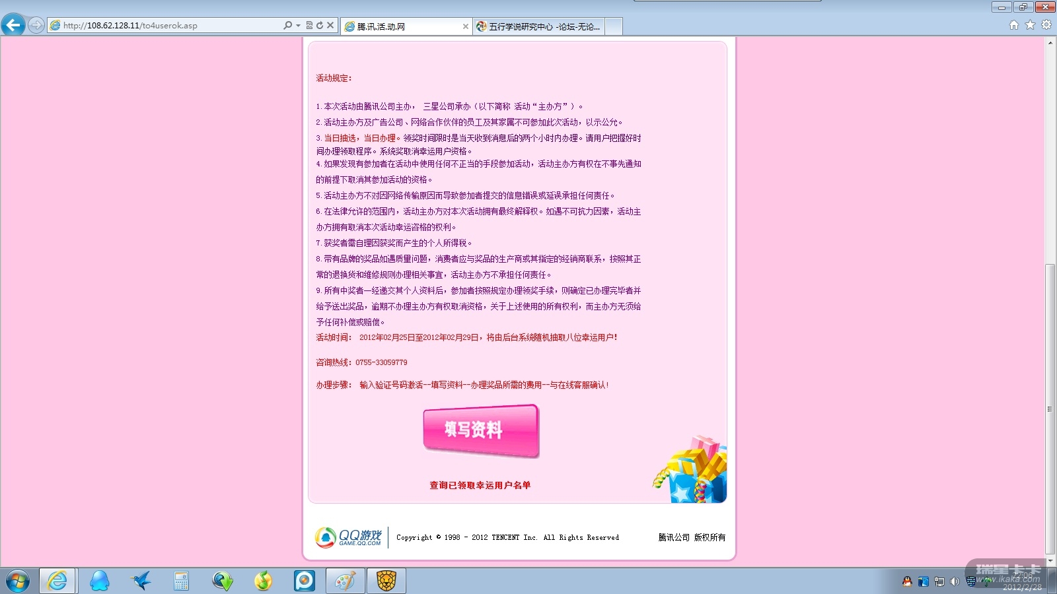Open the QQ penguin taskbar icon
This screenshot has height=594, width=1057.
pos(99,581)
